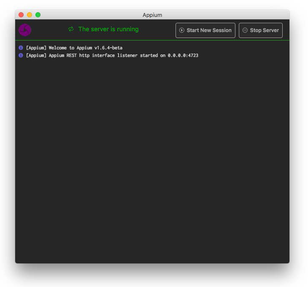Click info icon beside REST listener log entry
Screen dimensions: 308x287
point(21,55)
